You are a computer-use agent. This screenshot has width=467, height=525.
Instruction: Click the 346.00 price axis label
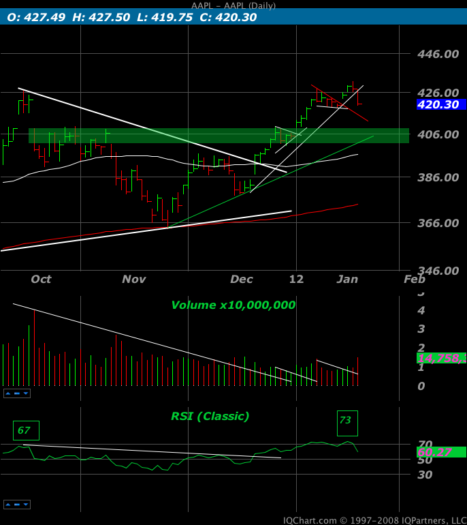438,271
